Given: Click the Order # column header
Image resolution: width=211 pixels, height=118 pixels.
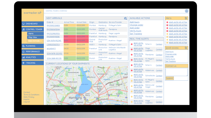Looking at the screenshot, I should (x=50, y=22).
